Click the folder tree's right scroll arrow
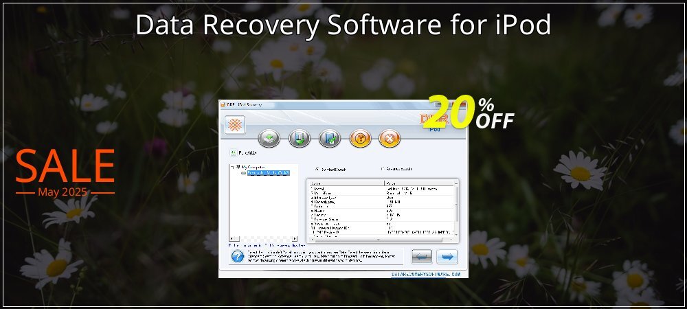 [295, 238]
